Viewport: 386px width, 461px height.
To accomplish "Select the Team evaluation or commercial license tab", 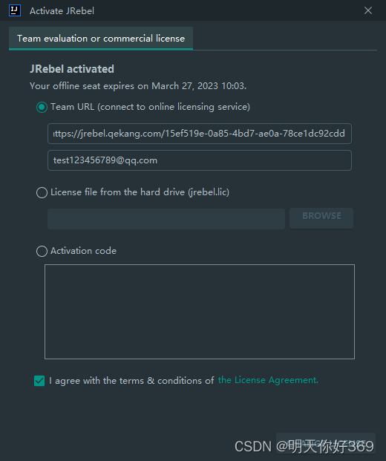I will click(101, 39).
